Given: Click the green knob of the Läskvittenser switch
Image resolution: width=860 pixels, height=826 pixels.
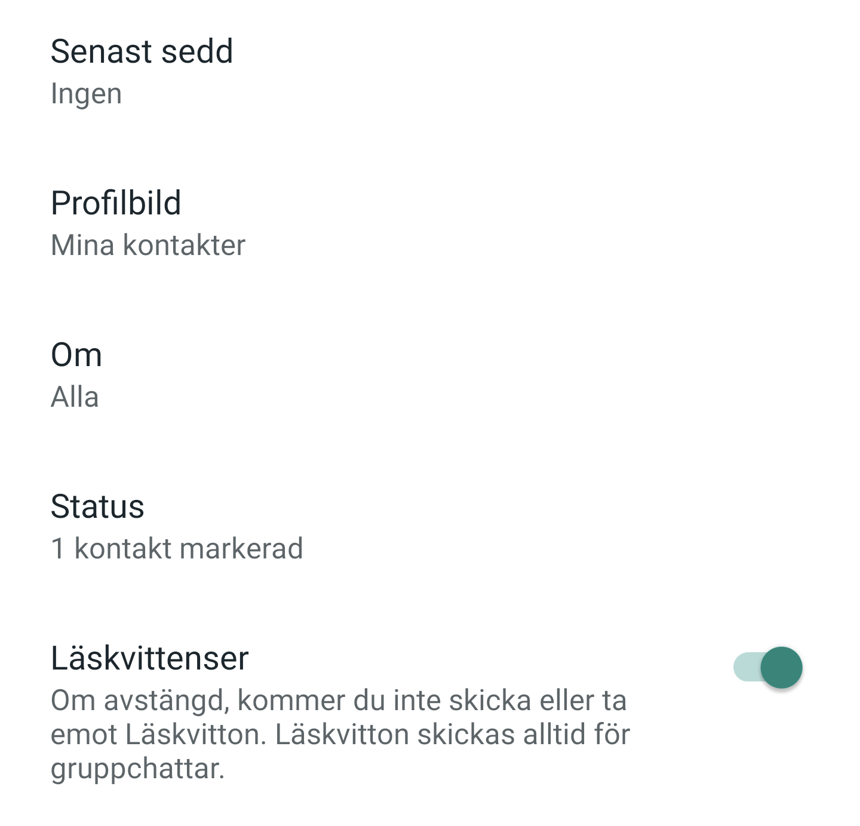Looking at the screenshot, I should [781, 667].
